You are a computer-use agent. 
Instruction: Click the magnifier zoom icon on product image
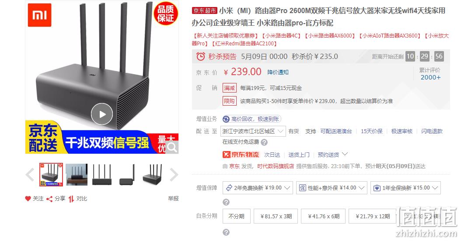172,148
